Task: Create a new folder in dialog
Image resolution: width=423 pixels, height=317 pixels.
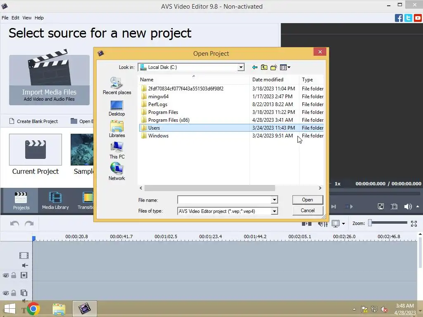Action: [273, 67]
